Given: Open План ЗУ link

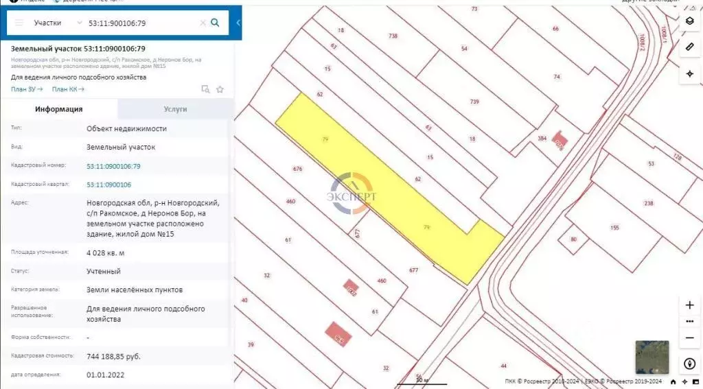Looking at the screenshot, I should point(27,89).
